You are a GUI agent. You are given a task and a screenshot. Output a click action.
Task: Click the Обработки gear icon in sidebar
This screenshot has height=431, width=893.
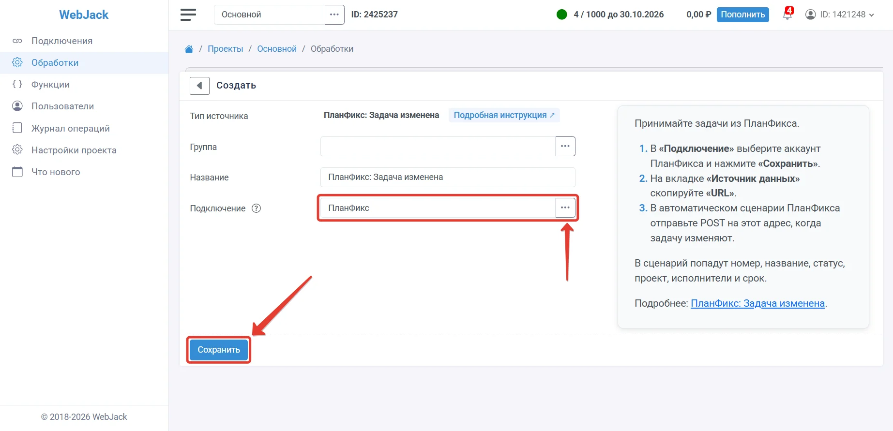17,62
